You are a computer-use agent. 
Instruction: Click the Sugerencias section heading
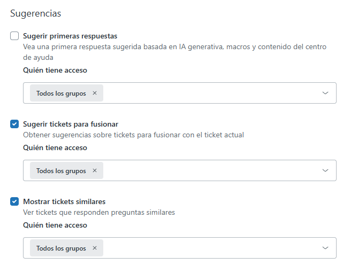[x=35, y=13]
